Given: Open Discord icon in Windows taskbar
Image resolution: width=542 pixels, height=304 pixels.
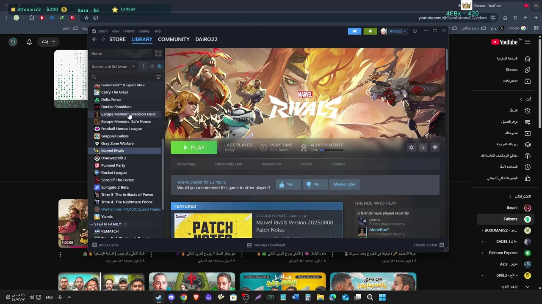Looking at the screenshot, I should 171,297.
